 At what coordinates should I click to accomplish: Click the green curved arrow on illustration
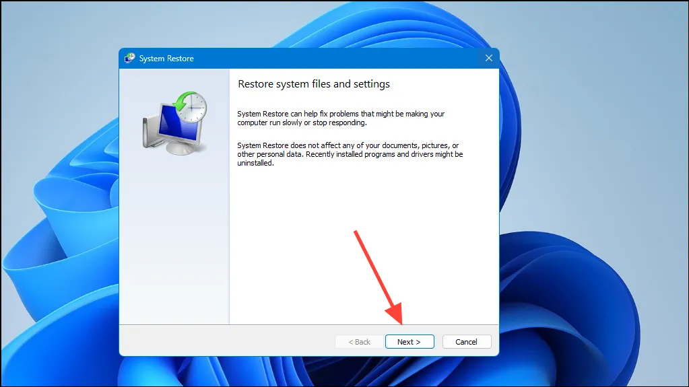(181, 102)
